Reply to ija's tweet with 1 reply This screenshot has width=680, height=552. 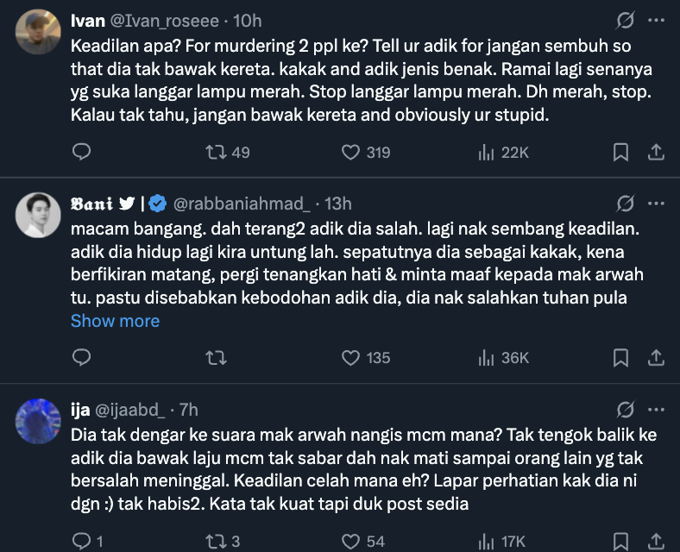[87, 541]
